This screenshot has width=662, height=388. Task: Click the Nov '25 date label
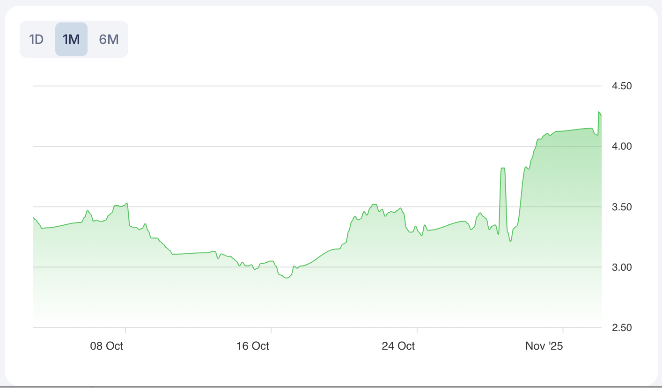click(544, 346)
